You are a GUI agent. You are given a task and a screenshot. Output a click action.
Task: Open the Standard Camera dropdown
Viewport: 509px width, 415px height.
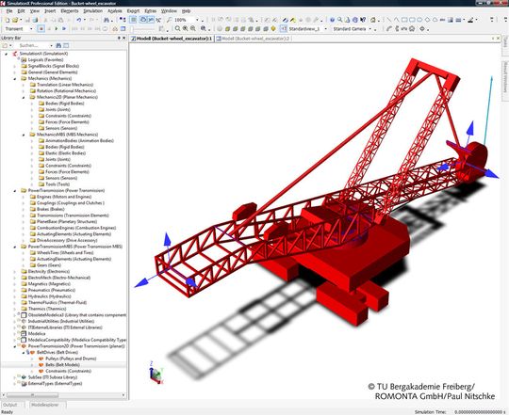370,29
